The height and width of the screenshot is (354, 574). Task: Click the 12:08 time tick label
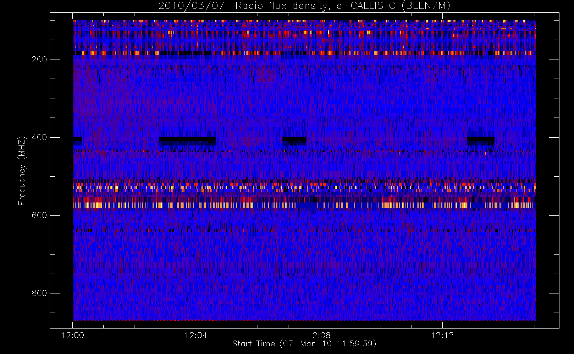point(319,335)
